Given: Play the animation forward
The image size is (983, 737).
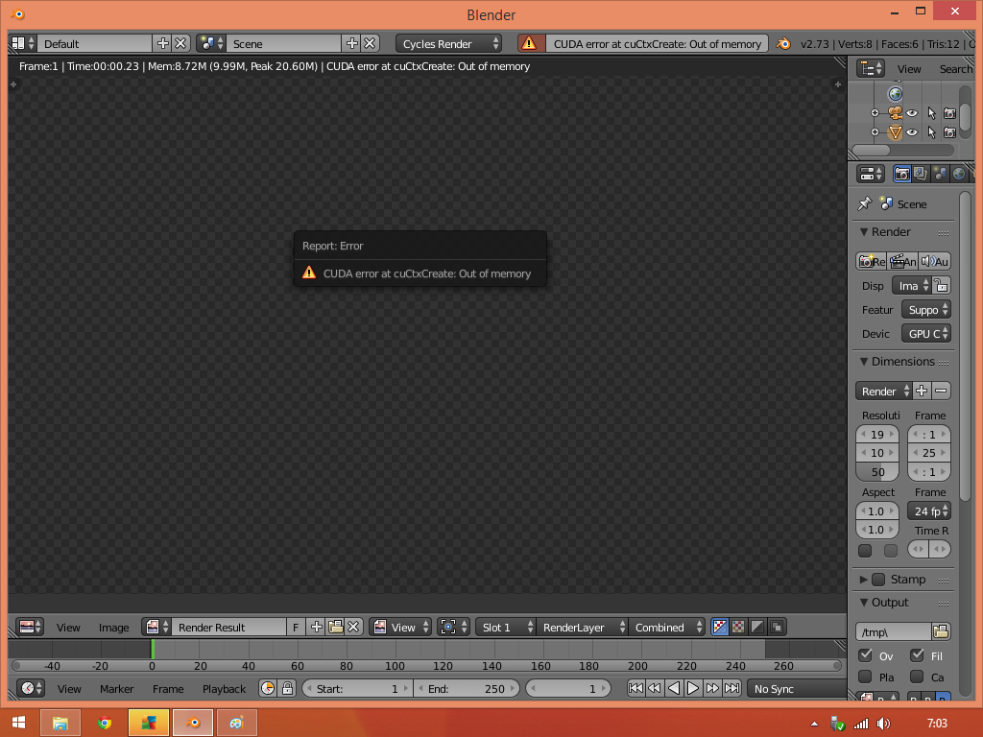Looking at the screenshot, I should (693, 688).
